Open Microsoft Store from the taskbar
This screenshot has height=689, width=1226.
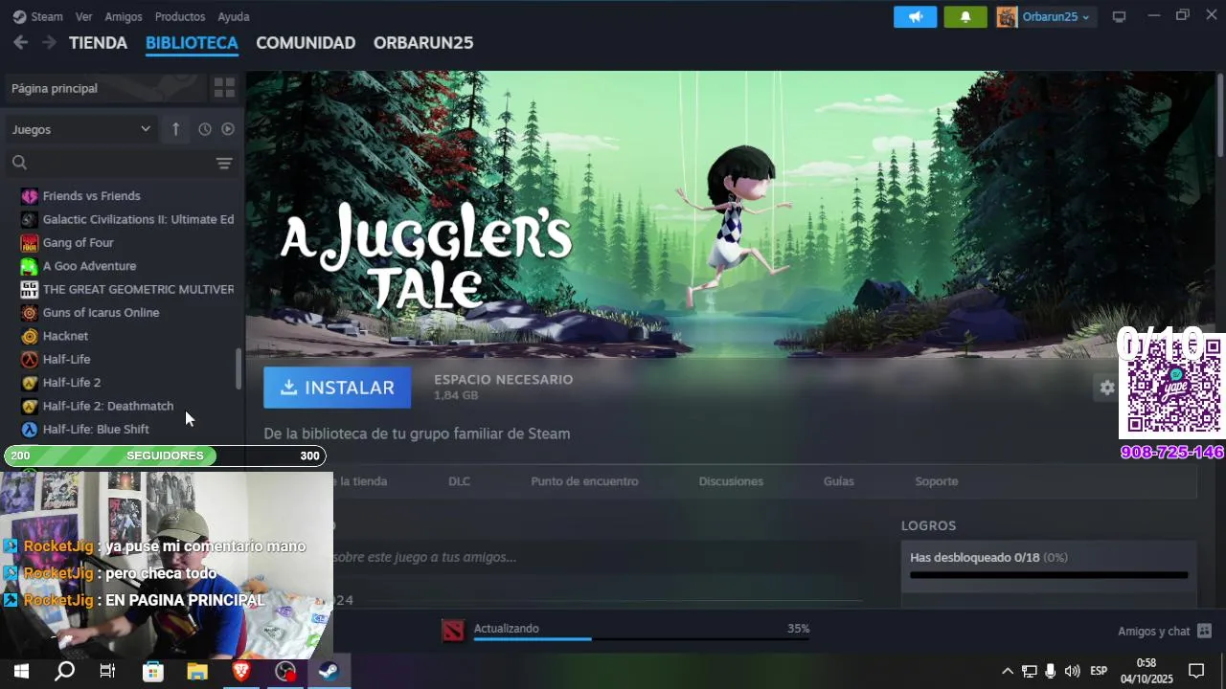(153, 671)
